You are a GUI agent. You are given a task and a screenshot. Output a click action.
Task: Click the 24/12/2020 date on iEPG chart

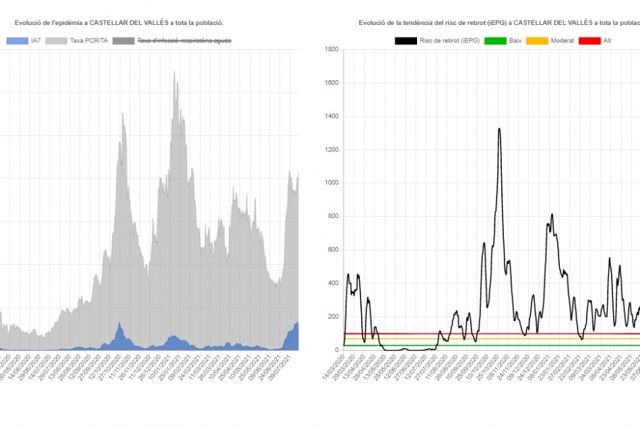(528, 366)
